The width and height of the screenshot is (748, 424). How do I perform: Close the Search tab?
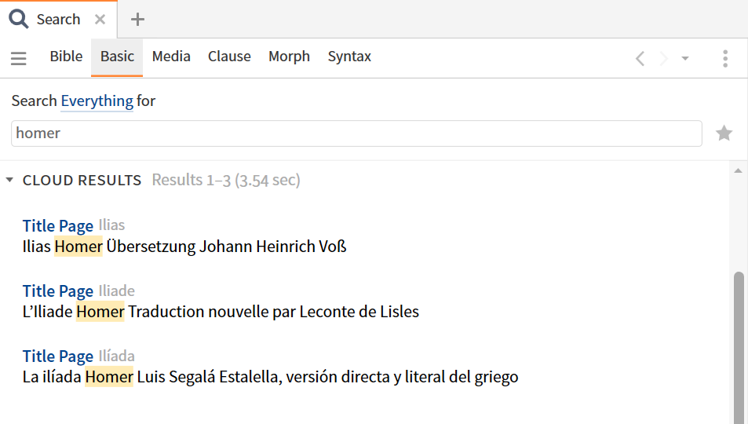(100, 20)
